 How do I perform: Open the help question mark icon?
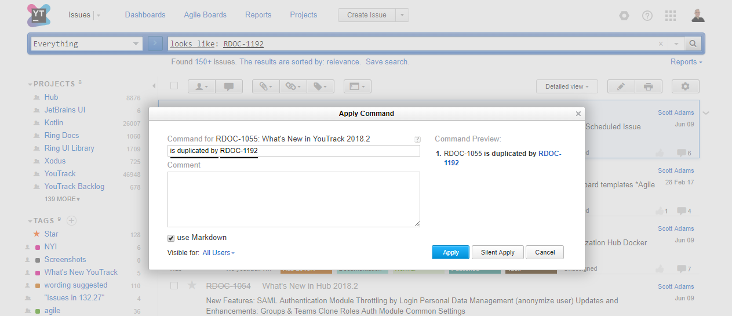tap(647, 16)
